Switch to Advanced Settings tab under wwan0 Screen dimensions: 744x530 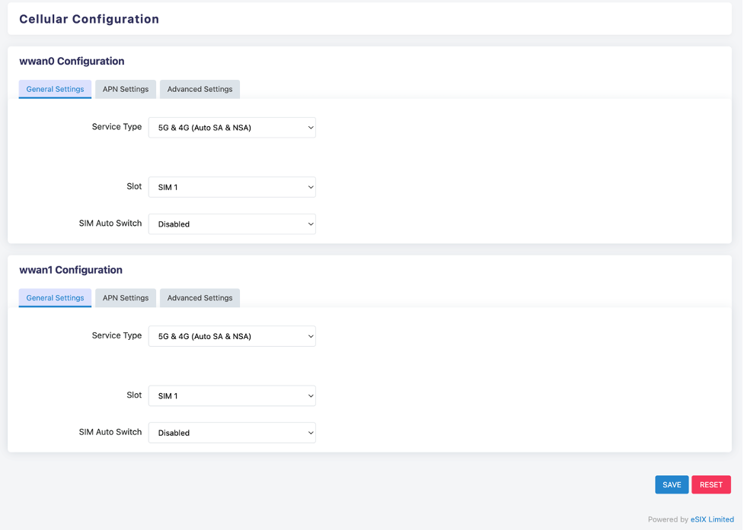(x=200, y=89)
